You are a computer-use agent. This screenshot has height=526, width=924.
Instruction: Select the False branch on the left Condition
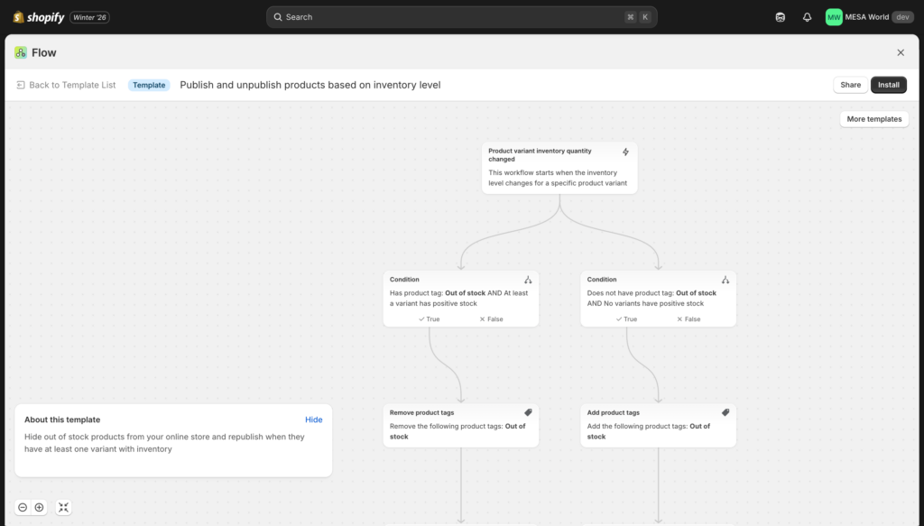490,318
